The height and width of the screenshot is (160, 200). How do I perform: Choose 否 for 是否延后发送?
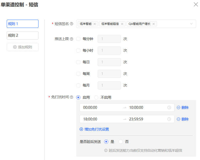click(121, 142)
